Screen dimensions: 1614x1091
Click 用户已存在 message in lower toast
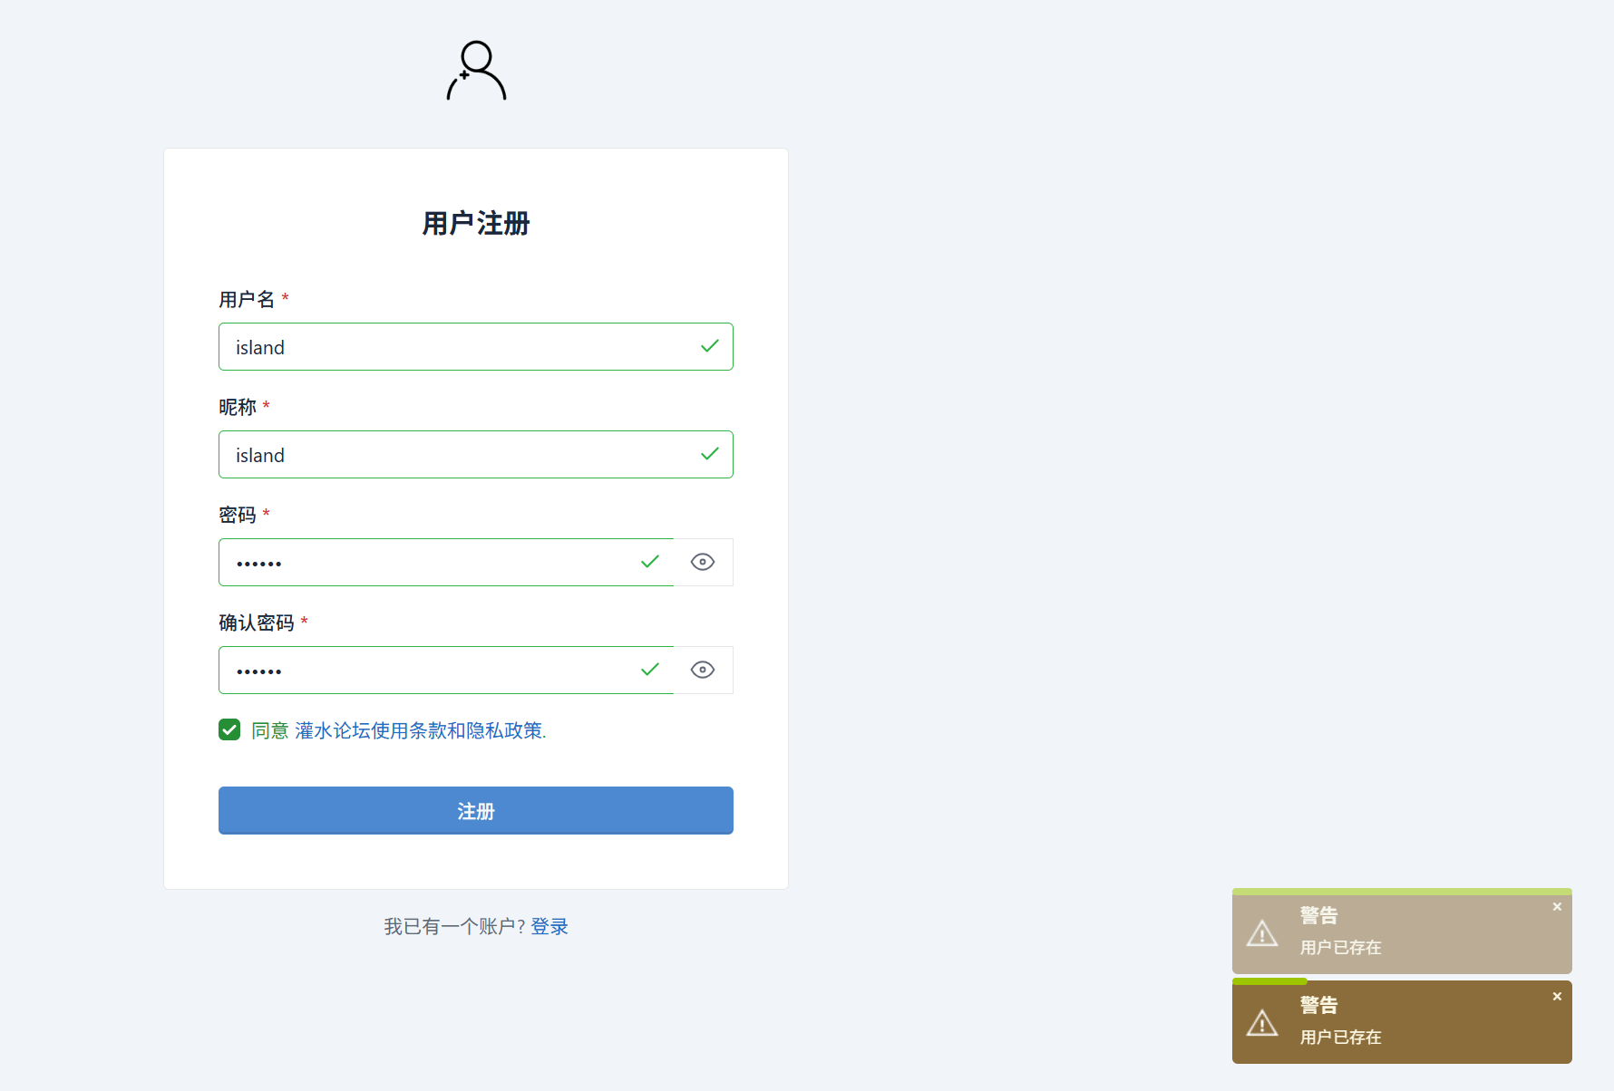pyautogui.click(x=1340, y=1037)
